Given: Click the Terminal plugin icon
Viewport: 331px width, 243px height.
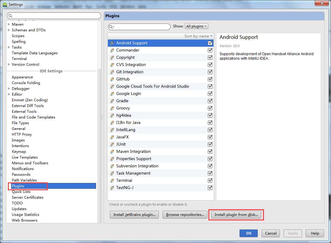Looking at the screenshot, I should pos(112,180).
